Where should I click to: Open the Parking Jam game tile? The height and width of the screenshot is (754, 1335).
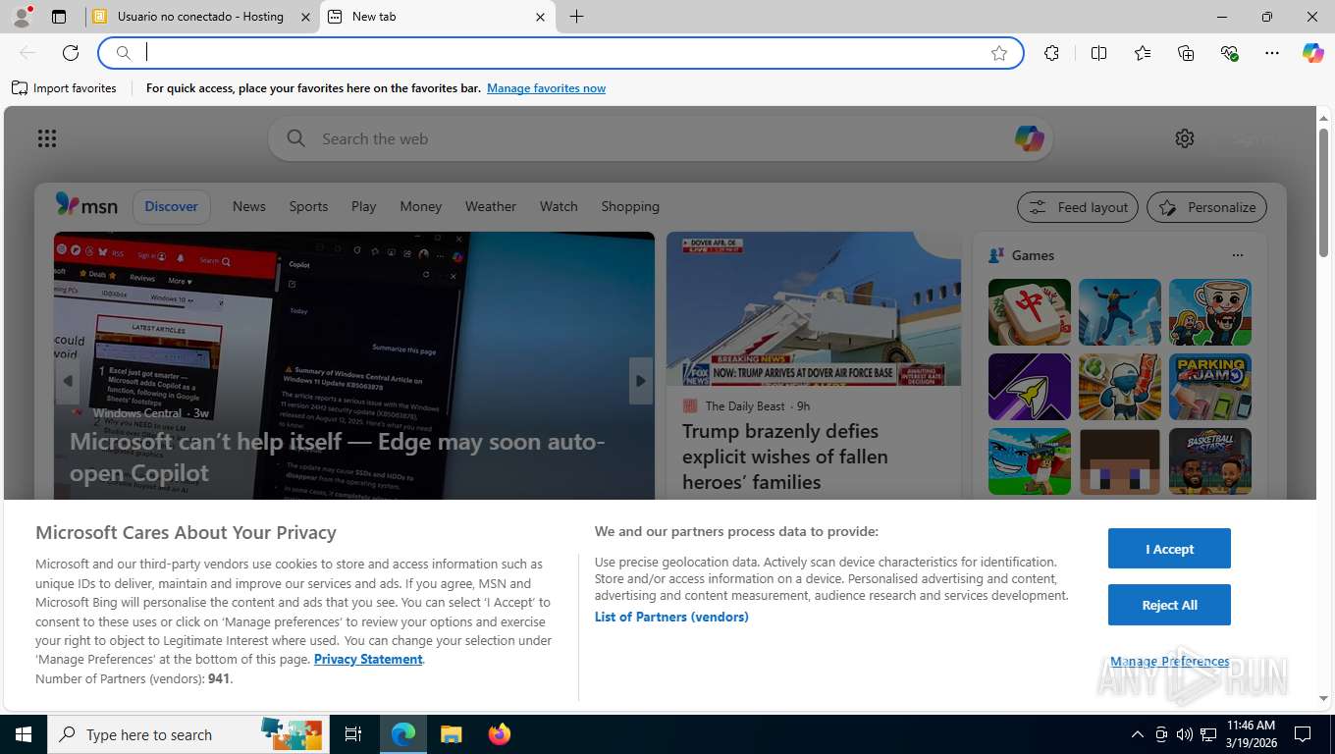(x=1210, y=387)
